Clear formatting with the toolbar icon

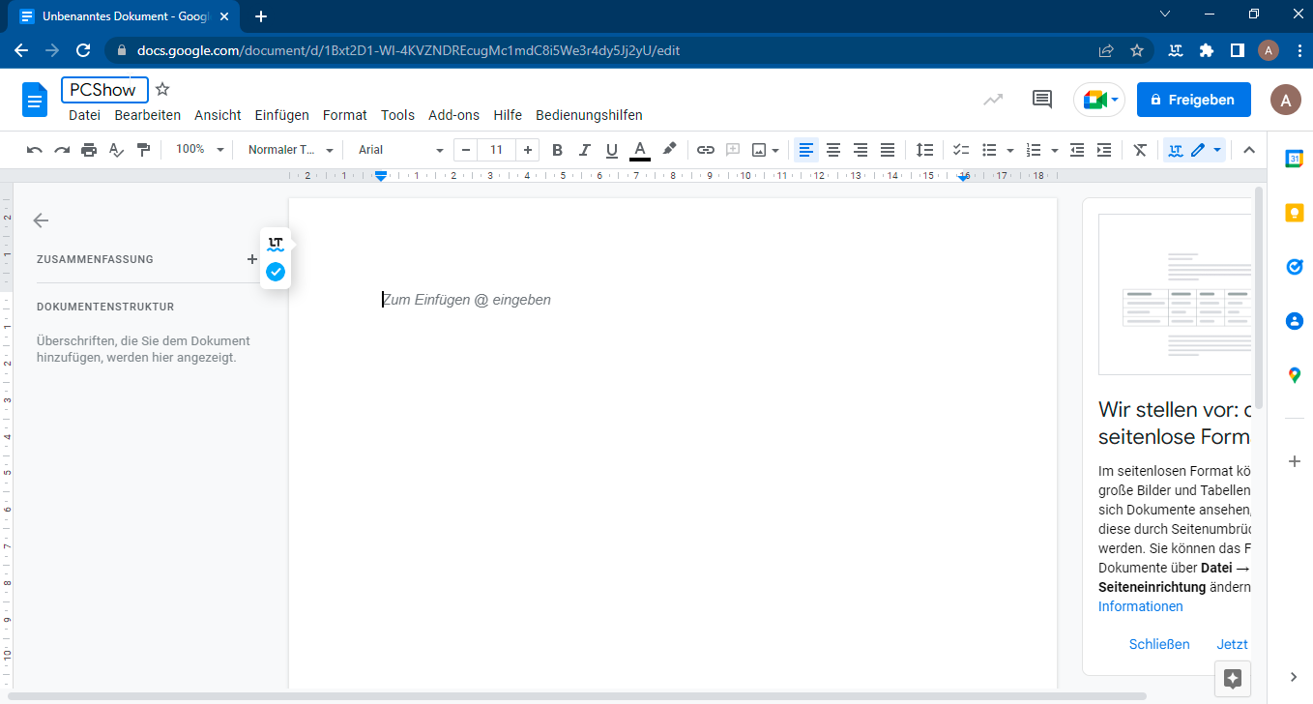click(x=1140, y=150)
